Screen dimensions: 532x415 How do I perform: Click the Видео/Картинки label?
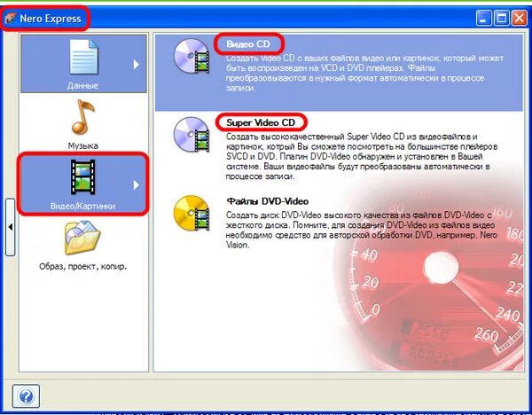point(82,206)
